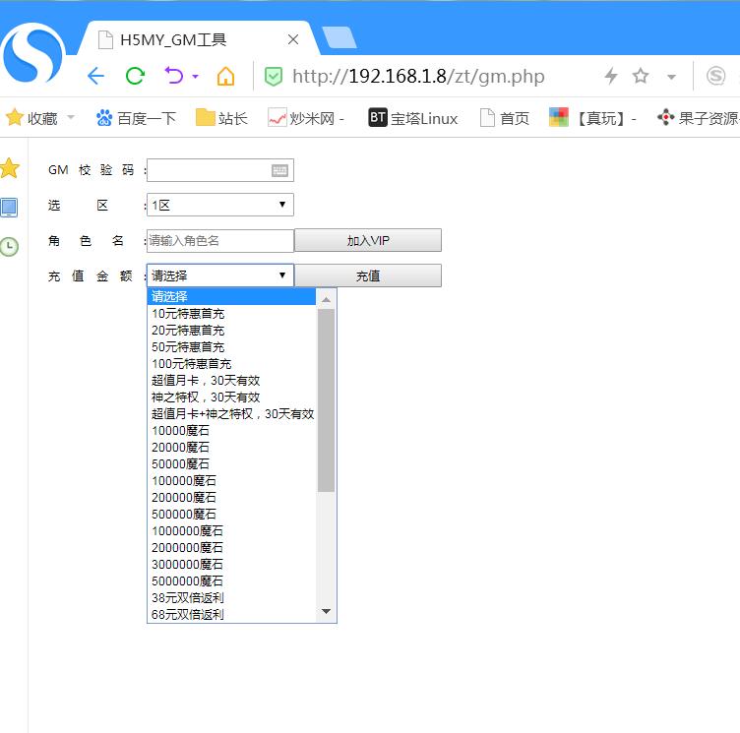
Task: Click the star bookmark icon in address bar
Action: point(641,77)
